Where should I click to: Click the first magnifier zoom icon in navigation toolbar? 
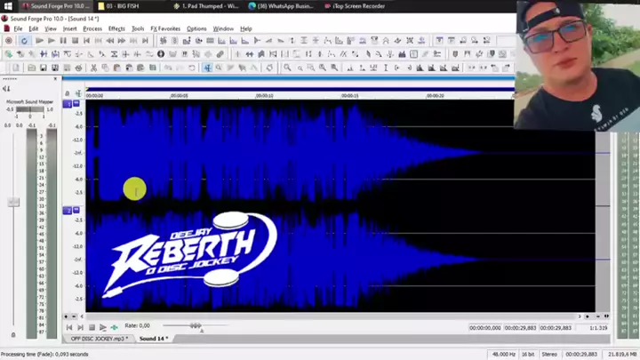click(287, 68)
